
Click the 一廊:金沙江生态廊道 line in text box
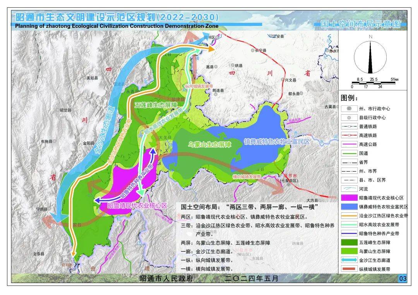207,251
